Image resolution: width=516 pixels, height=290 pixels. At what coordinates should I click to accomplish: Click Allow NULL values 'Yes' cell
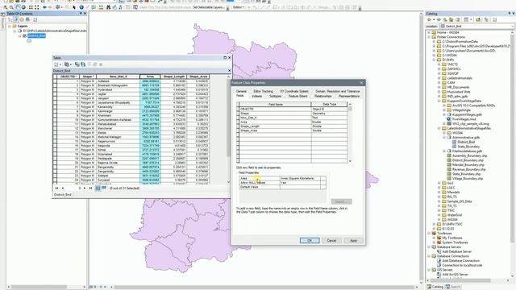tap(300, 183)
